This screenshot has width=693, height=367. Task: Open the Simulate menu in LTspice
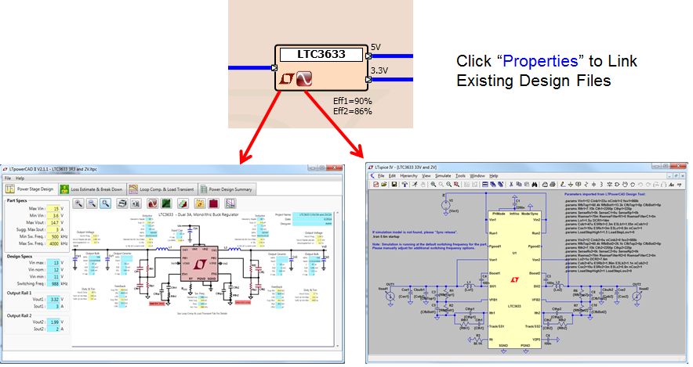pyautogui.click(x=443, y=176)
